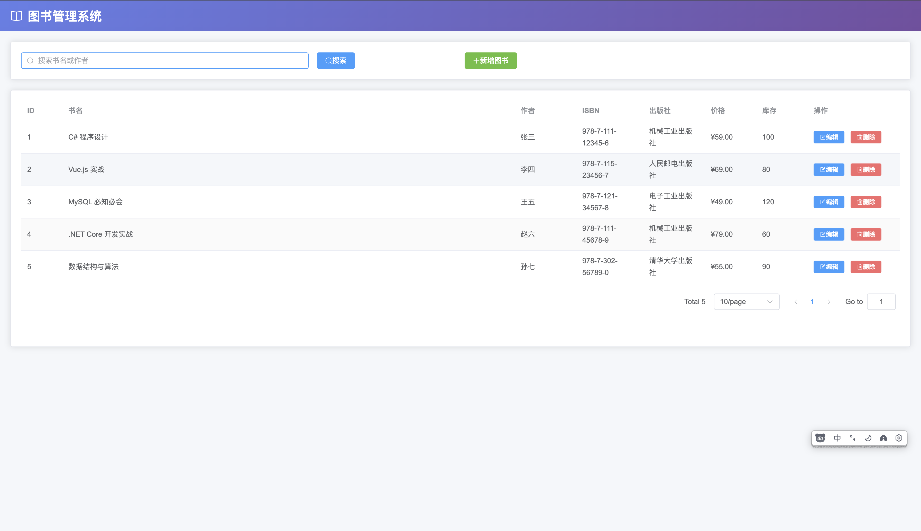Delete the .NET Core 开发实战 book row

point(865,234)
